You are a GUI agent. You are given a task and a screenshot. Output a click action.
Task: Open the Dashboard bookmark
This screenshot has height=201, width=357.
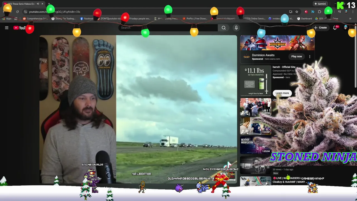tap(305, 19)
